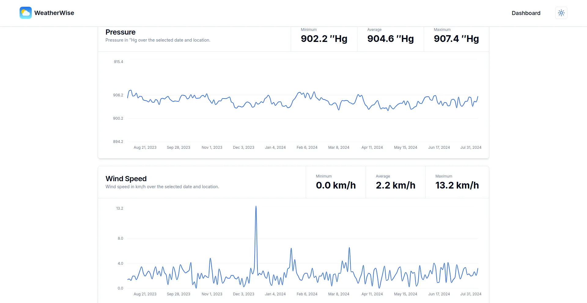Image resolution: width=587 pixels, height=303 pixels.
Task: Click the Maximum wind speed stat 13.2 km/h
Action: 457,185
